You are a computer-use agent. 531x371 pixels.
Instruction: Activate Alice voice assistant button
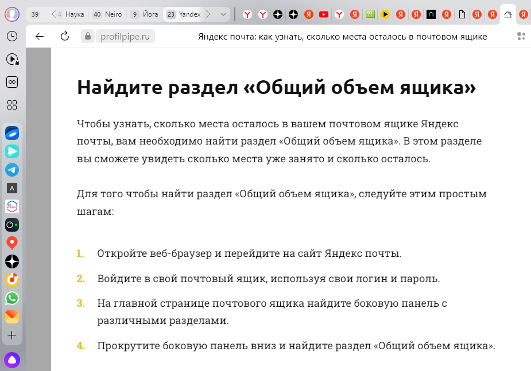pos(12,360)
